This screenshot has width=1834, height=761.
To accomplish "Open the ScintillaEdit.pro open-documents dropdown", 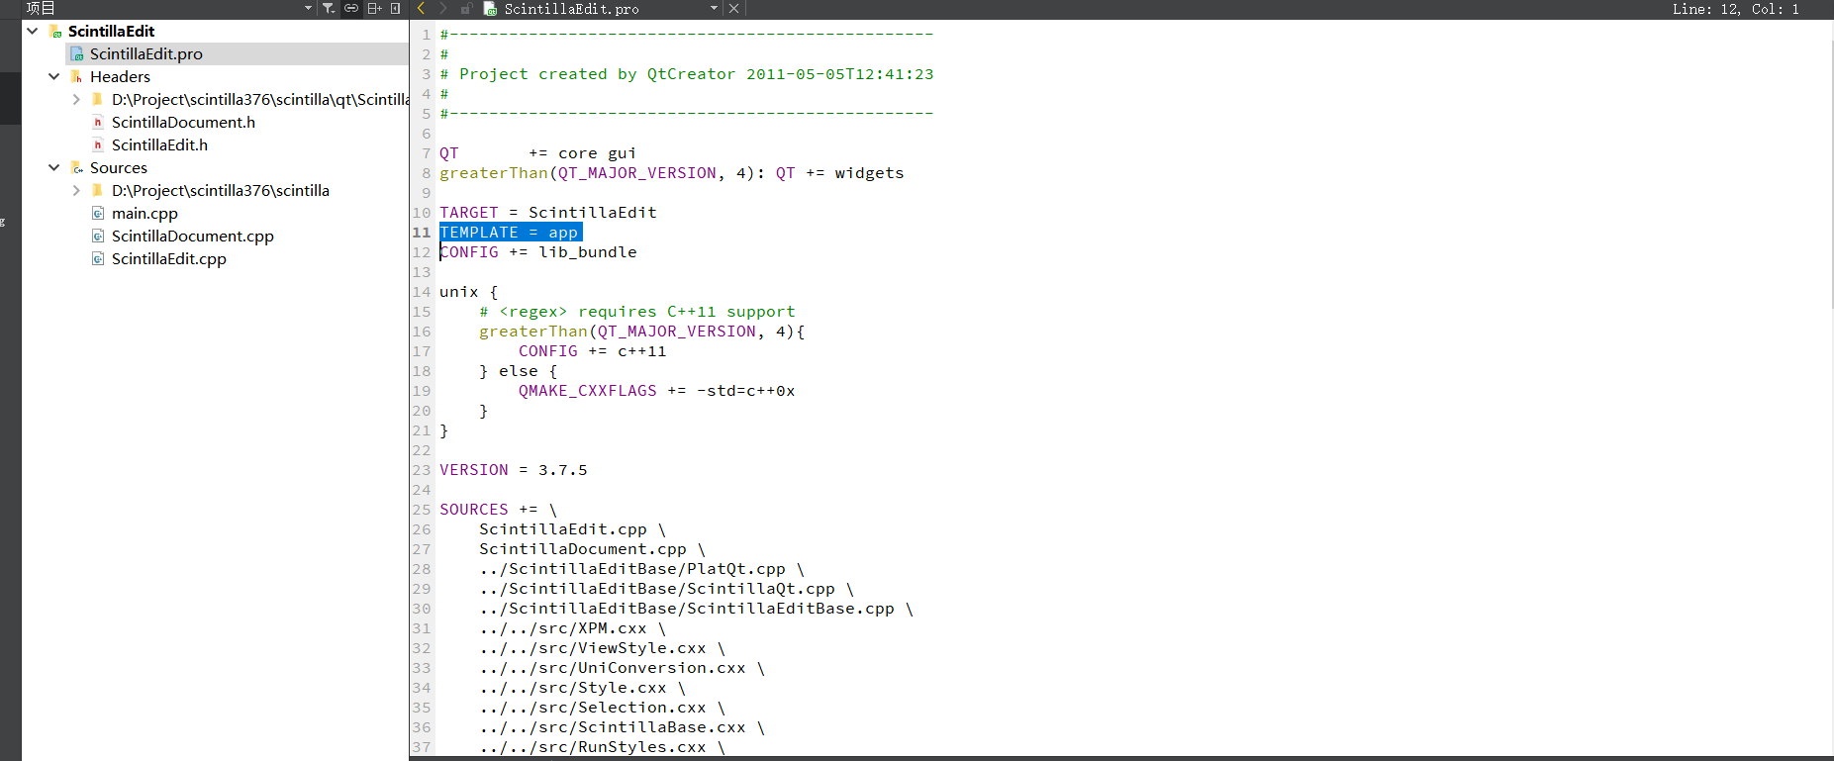I will 714,8.
